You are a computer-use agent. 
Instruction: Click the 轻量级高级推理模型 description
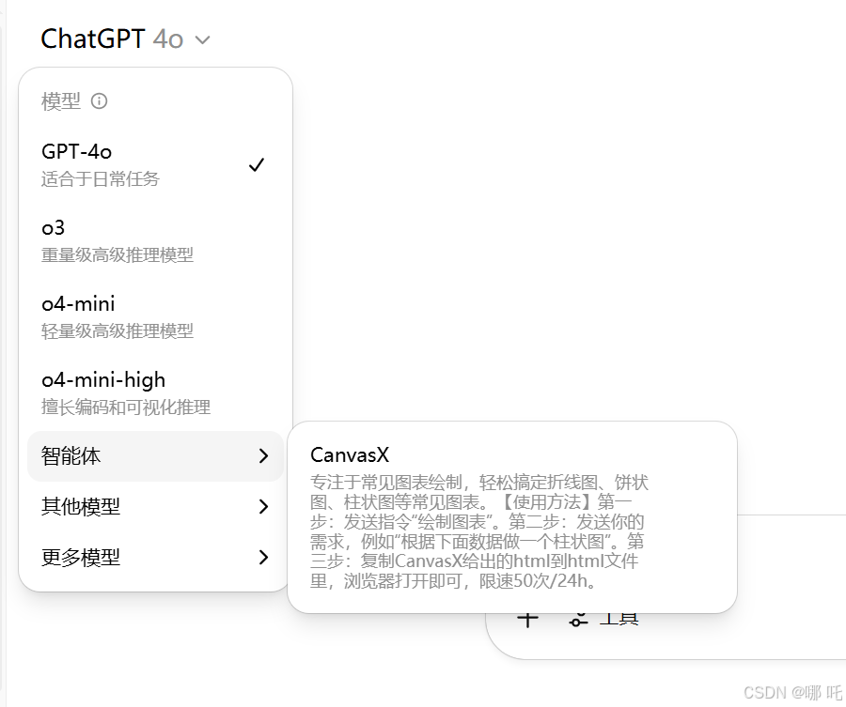point(117,330)
